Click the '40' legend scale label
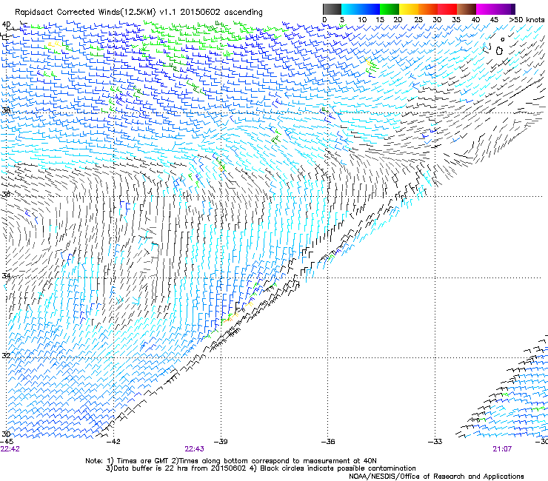This screenshot has height=481, width=548. [x=475, y=20]
